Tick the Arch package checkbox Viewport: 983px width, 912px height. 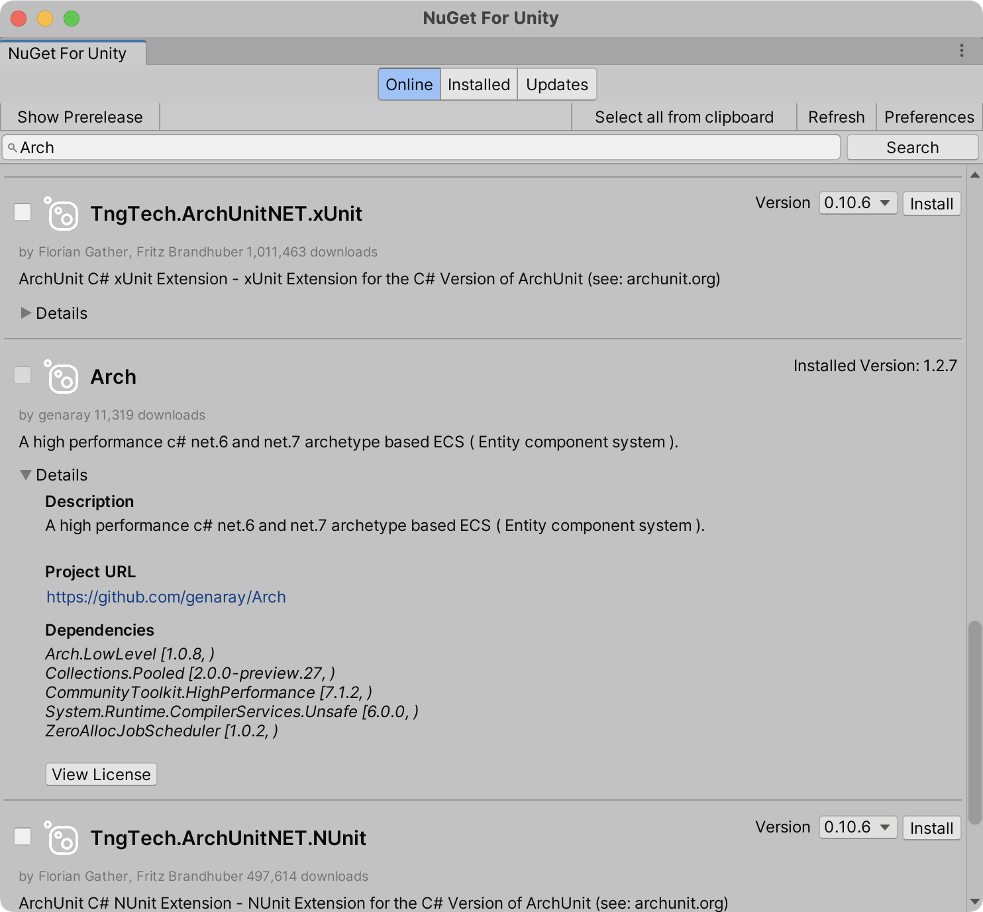pos(23,375)
